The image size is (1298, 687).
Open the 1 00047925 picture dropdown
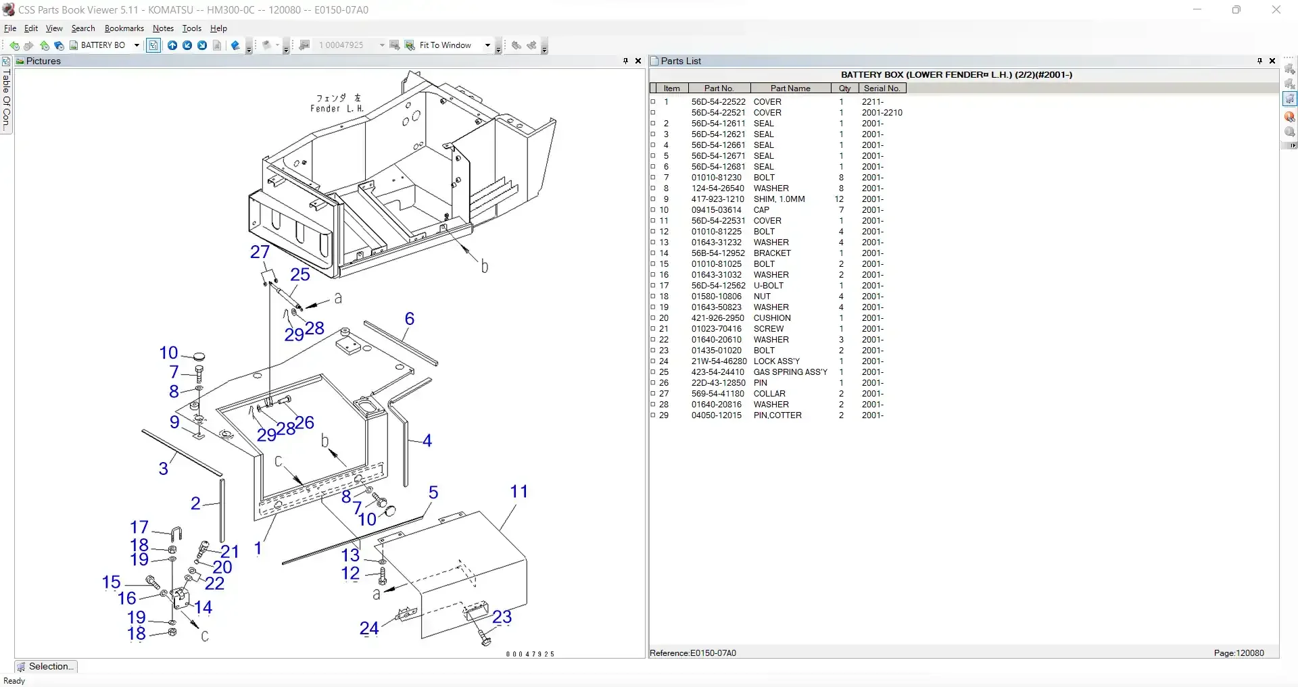pyautogui.click(x=382, y=45)
